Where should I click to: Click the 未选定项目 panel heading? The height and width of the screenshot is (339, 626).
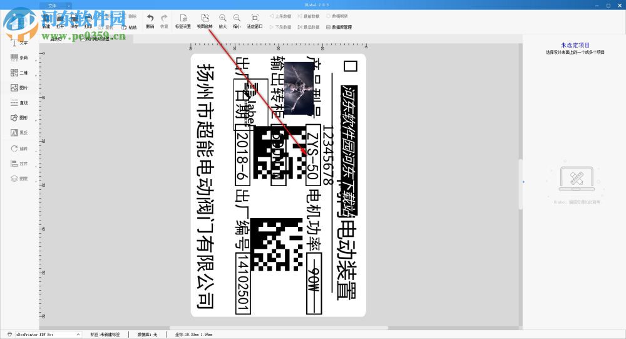[575, 45]
